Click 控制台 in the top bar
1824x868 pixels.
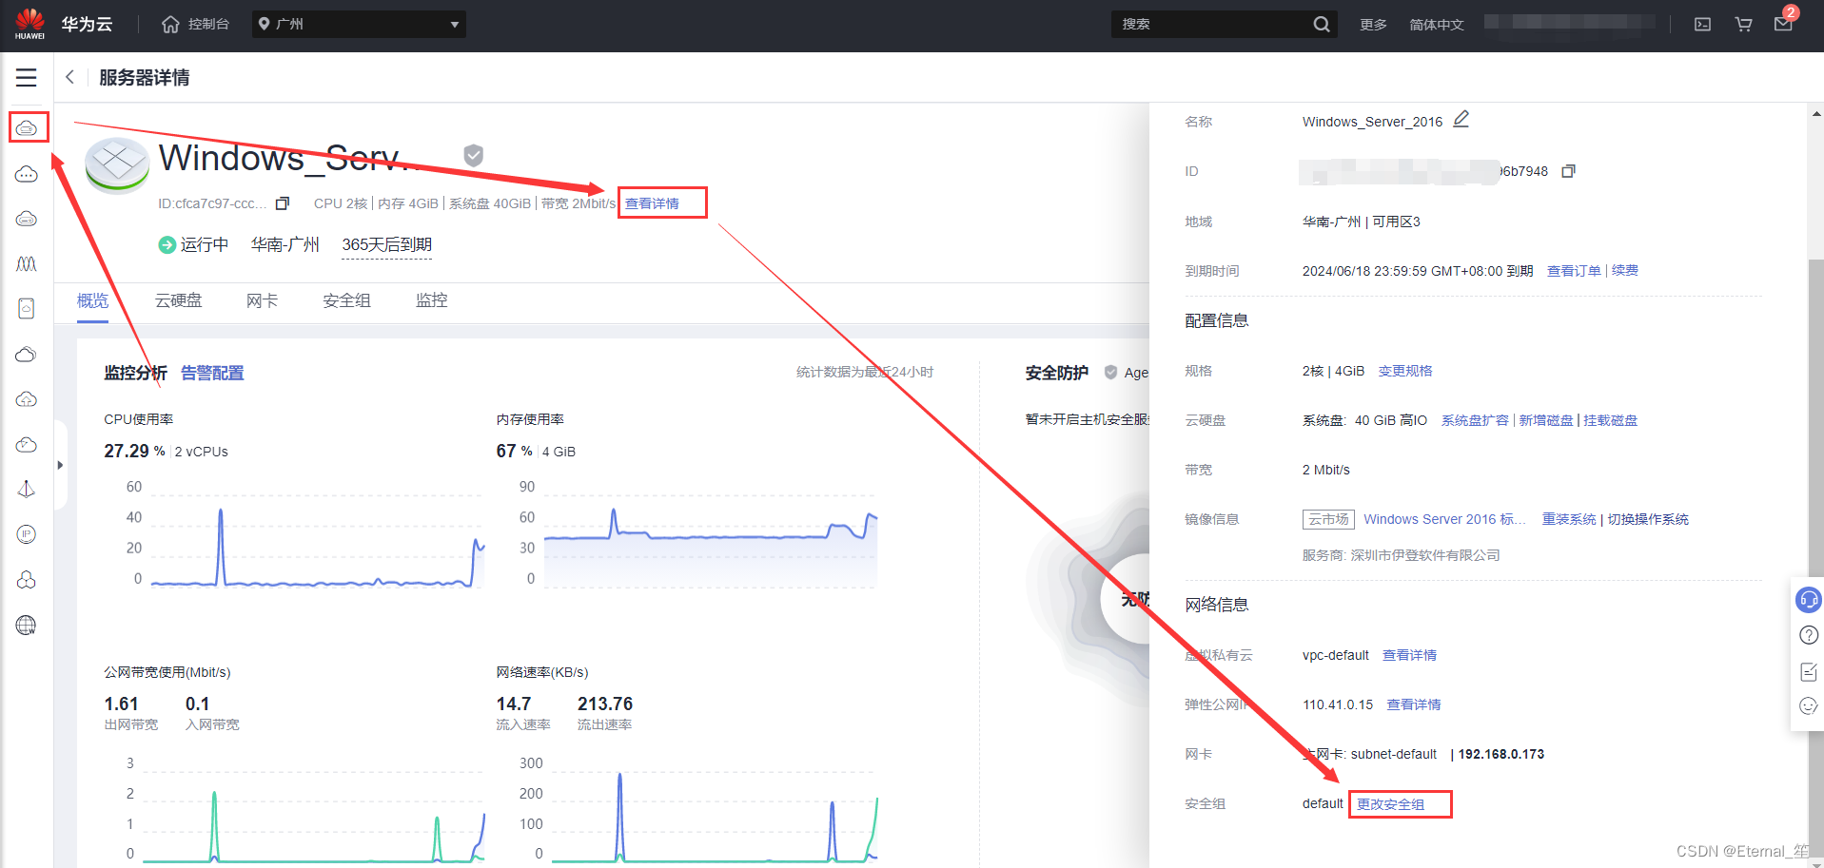click(208, 24)
